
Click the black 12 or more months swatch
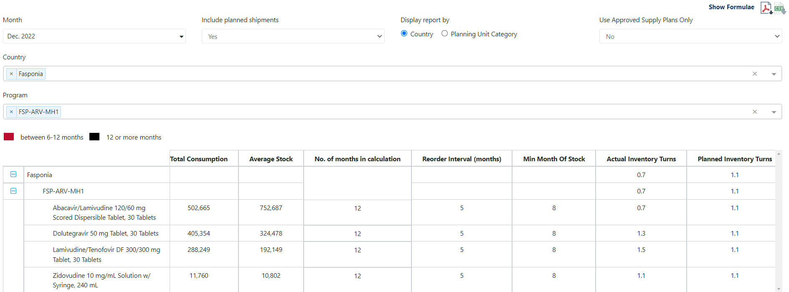94,137
